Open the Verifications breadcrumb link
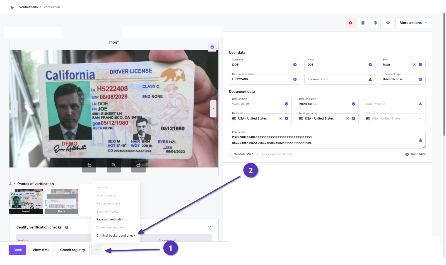The image size is (446, 265). click(28, 7)
